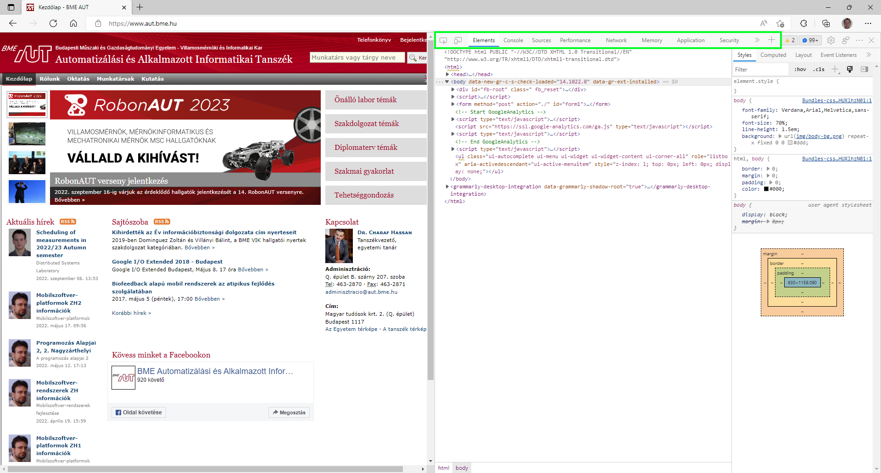The image size is (881, 473).
Task: Open Munkatársak in site navigation
Action: [116, 79]
